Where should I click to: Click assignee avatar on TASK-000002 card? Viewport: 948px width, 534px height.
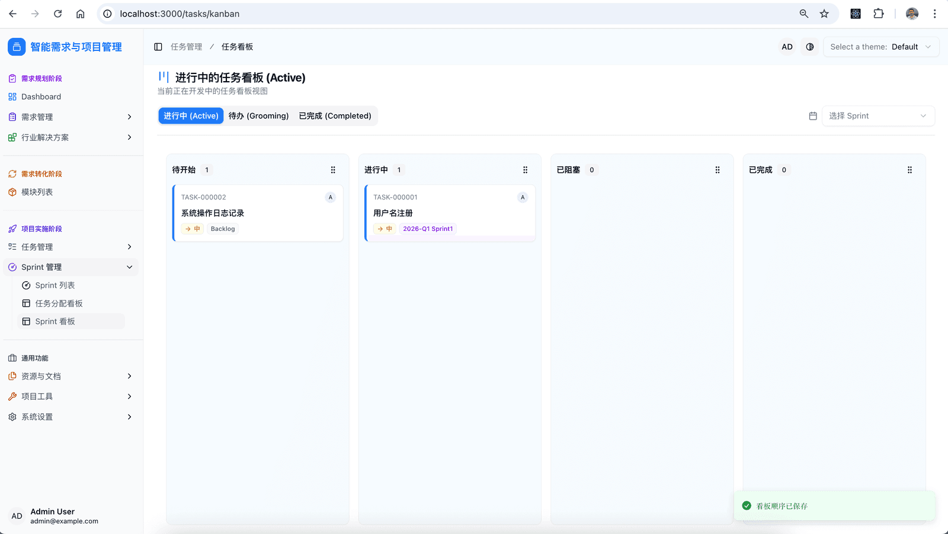[331, 197]
